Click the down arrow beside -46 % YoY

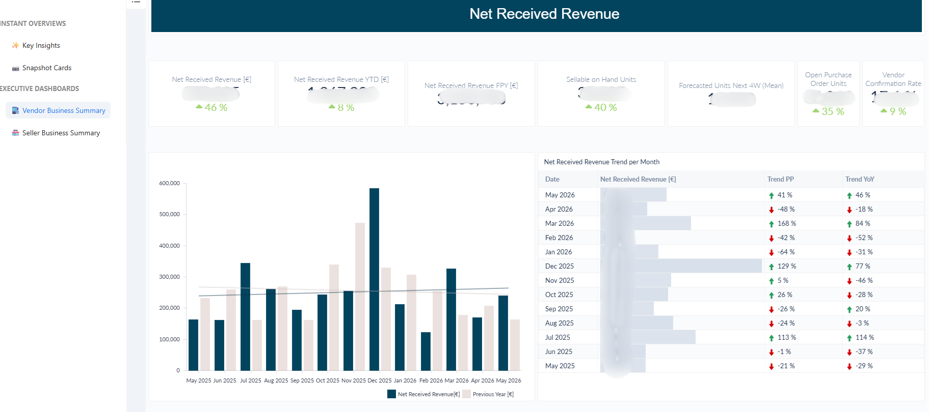click(850, 281)
